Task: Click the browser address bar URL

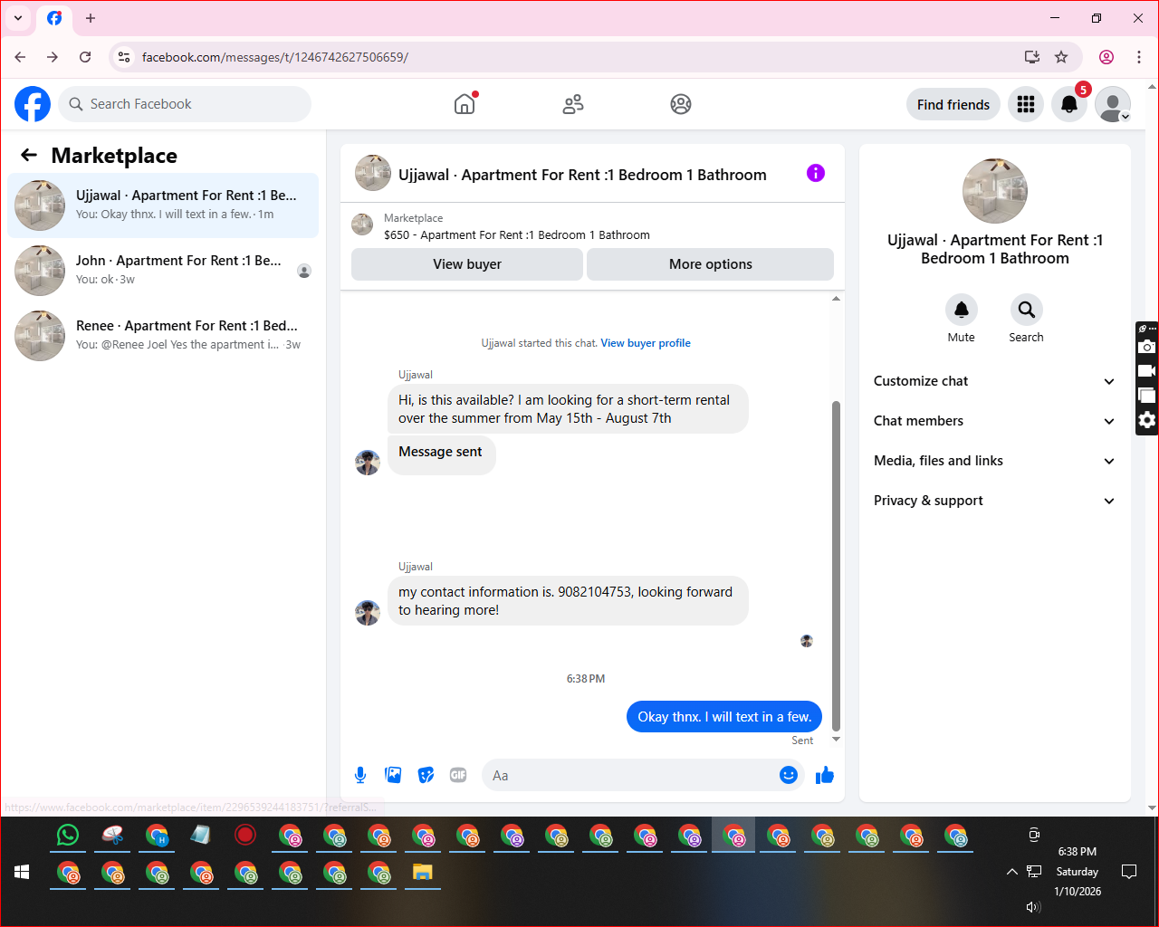Action: [275, 57]
